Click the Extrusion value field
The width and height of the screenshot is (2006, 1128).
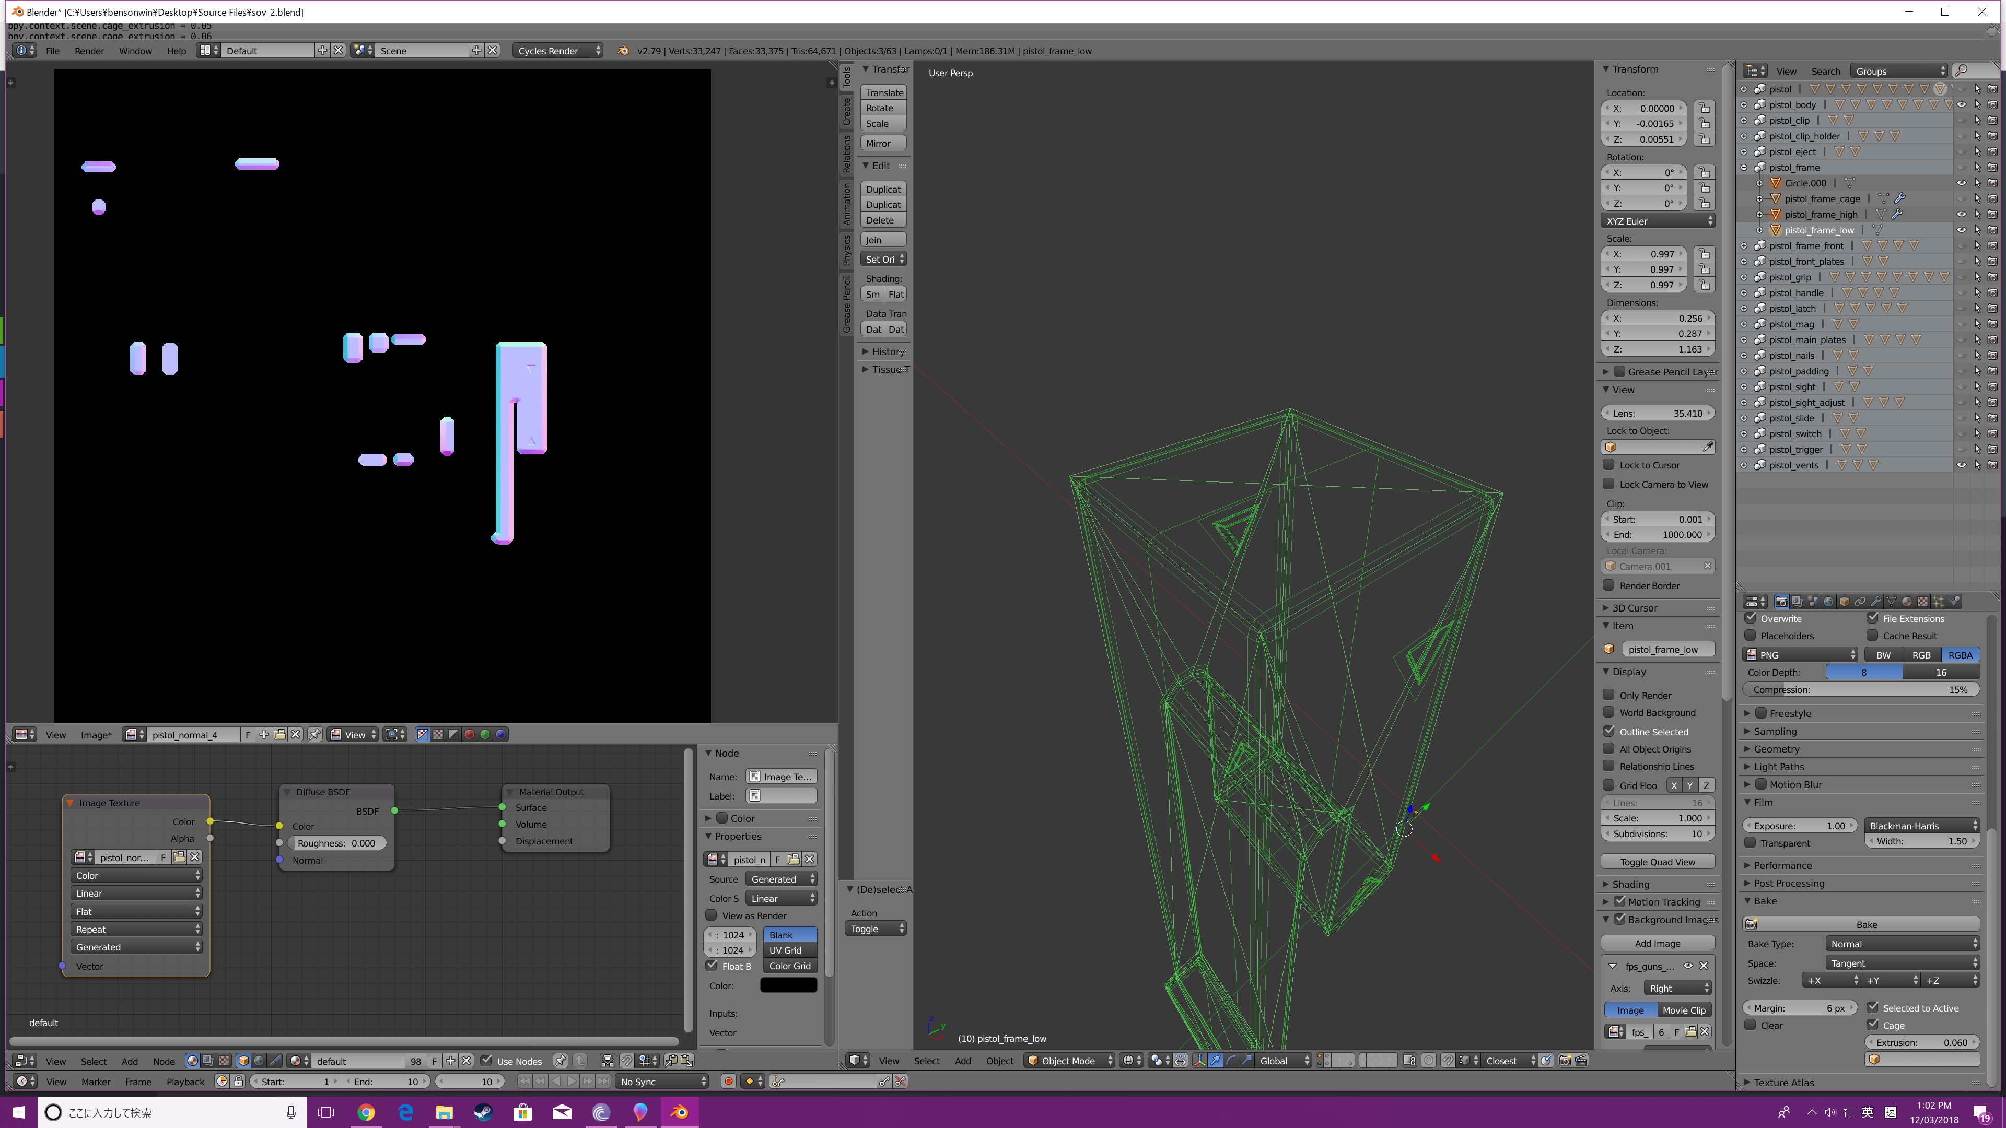point(1922,1042)
